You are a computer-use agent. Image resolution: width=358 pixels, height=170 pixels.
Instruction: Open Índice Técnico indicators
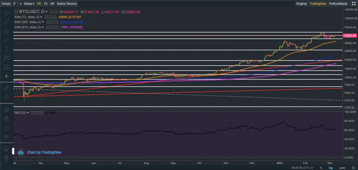pos(67,4)
